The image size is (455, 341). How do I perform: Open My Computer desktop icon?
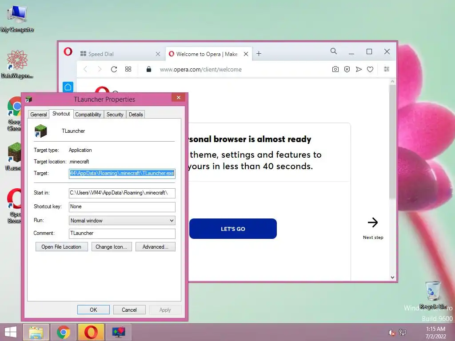pos(17,19)
